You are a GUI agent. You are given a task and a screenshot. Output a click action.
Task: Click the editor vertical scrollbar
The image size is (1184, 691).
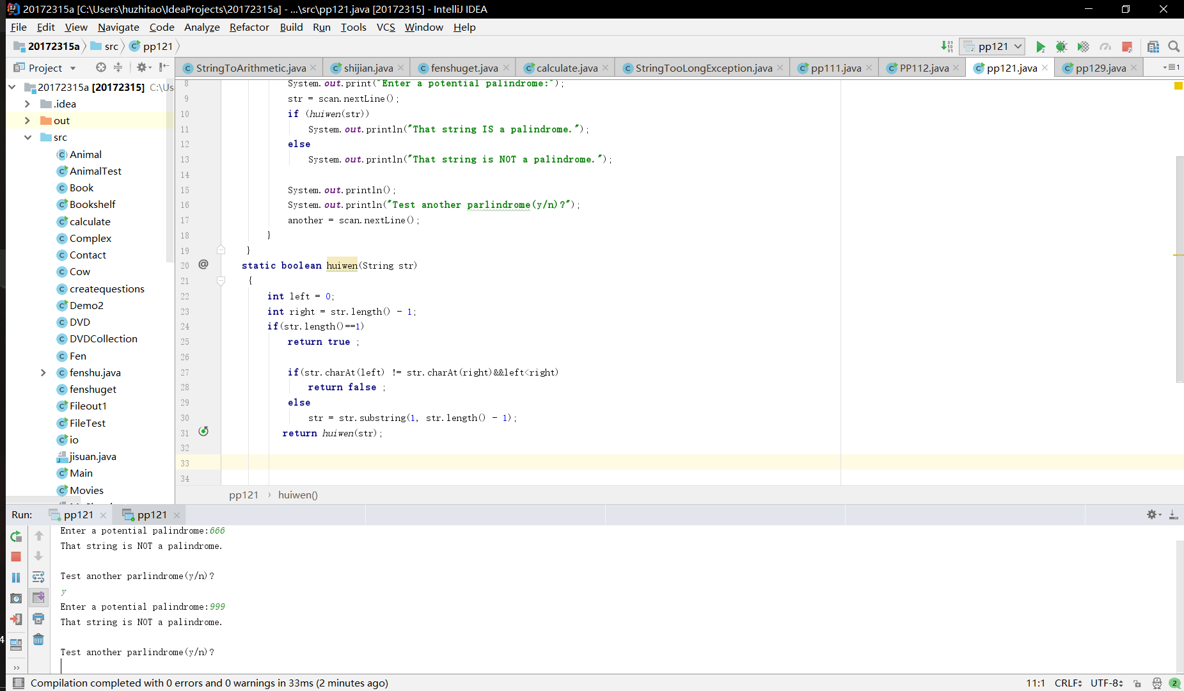pyautogui.click(x=1180, y=269)
